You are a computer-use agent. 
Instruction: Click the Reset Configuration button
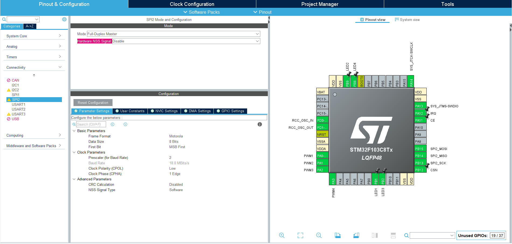click(93, 103)
